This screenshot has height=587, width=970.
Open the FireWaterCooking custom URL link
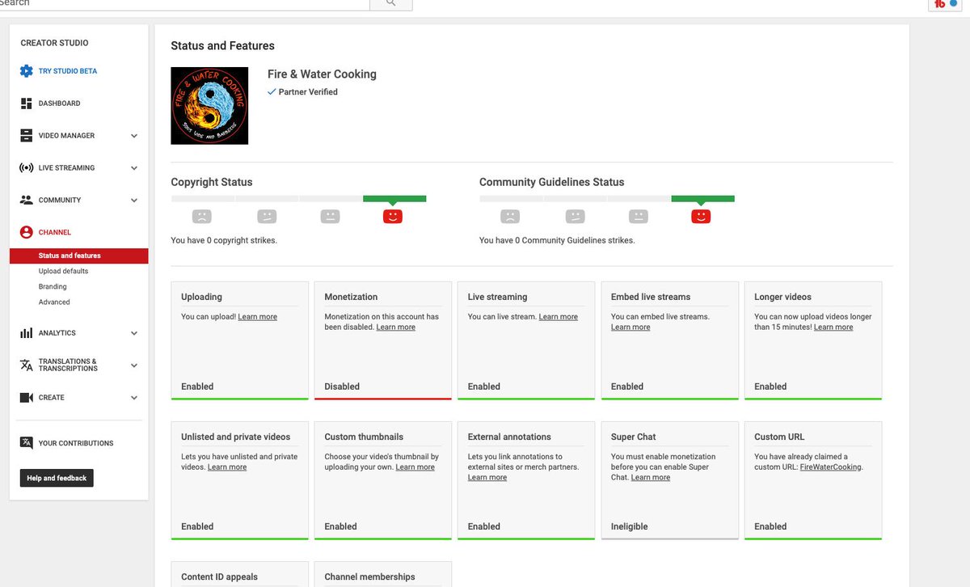click(x=831, y=467)
